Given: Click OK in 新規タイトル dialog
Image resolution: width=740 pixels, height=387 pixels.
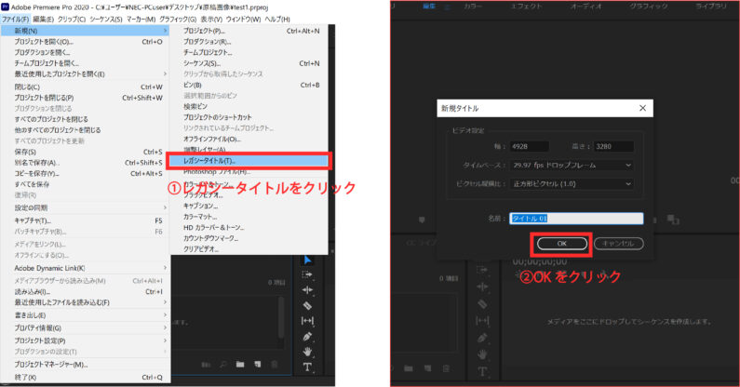Looking at the screenshot, I should coord(560,244).
